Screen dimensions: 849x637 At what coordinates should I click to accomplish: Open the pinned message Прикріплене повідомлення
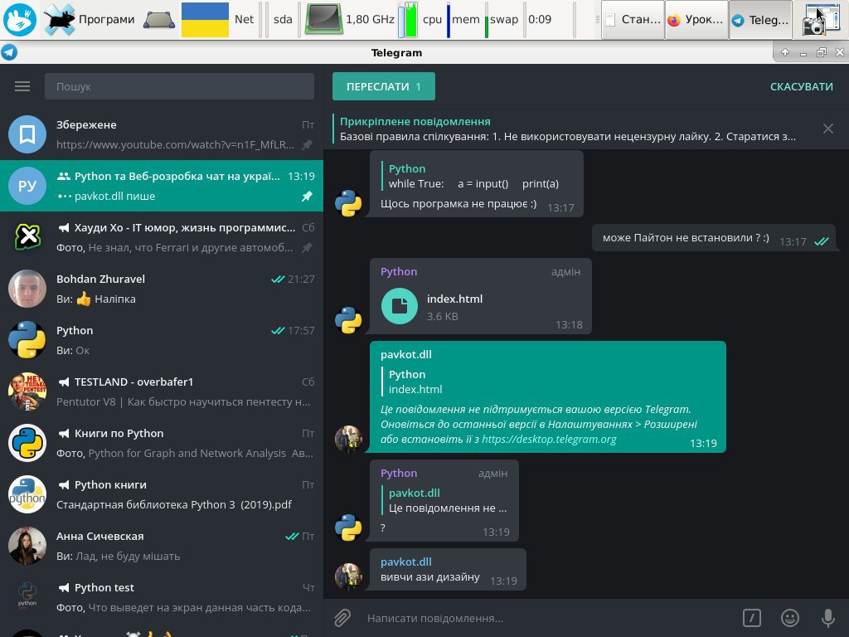coord(567,129)
